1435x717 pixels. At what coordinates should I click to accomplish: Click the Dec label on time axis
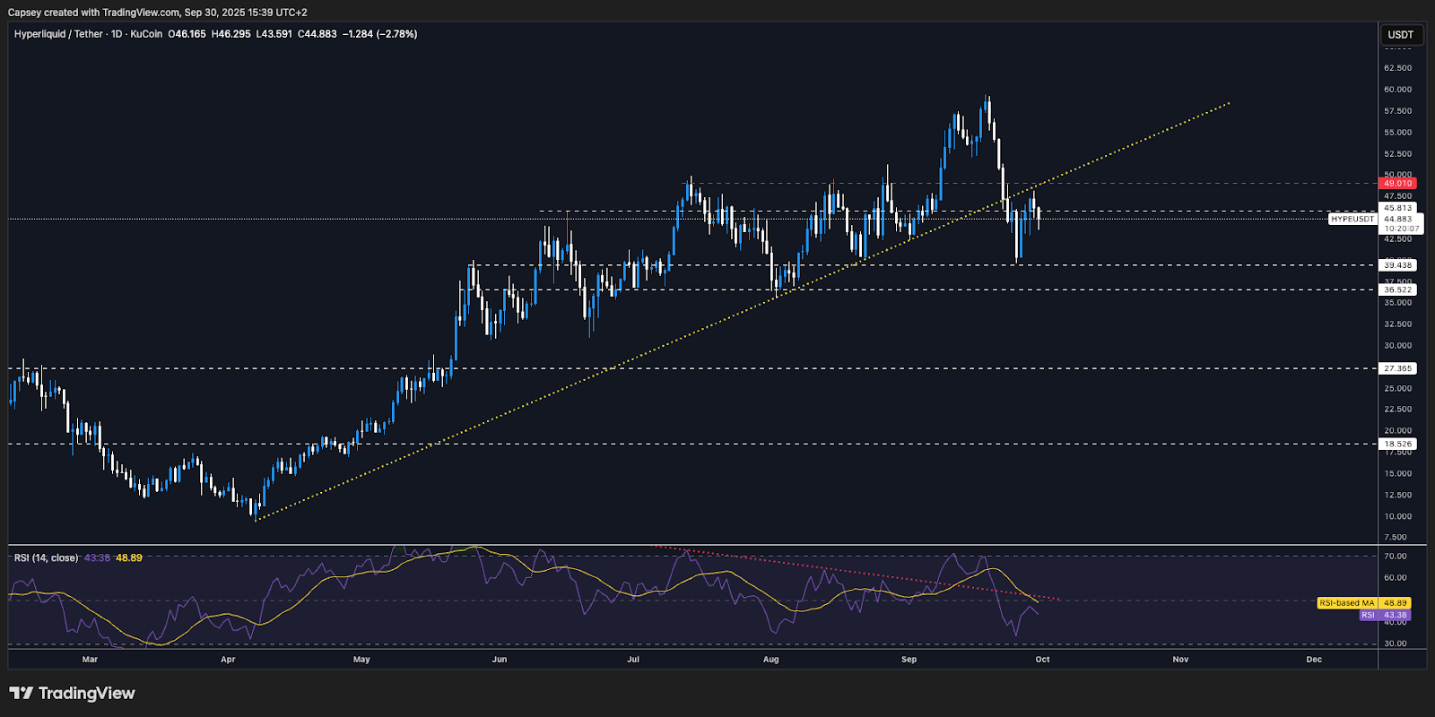tap(1314, 659)
